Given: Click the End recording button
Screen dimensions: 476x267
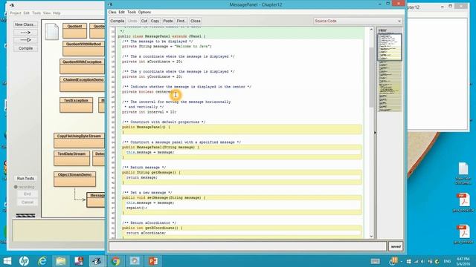Looking at the screenshot, I should click(28, 194).
